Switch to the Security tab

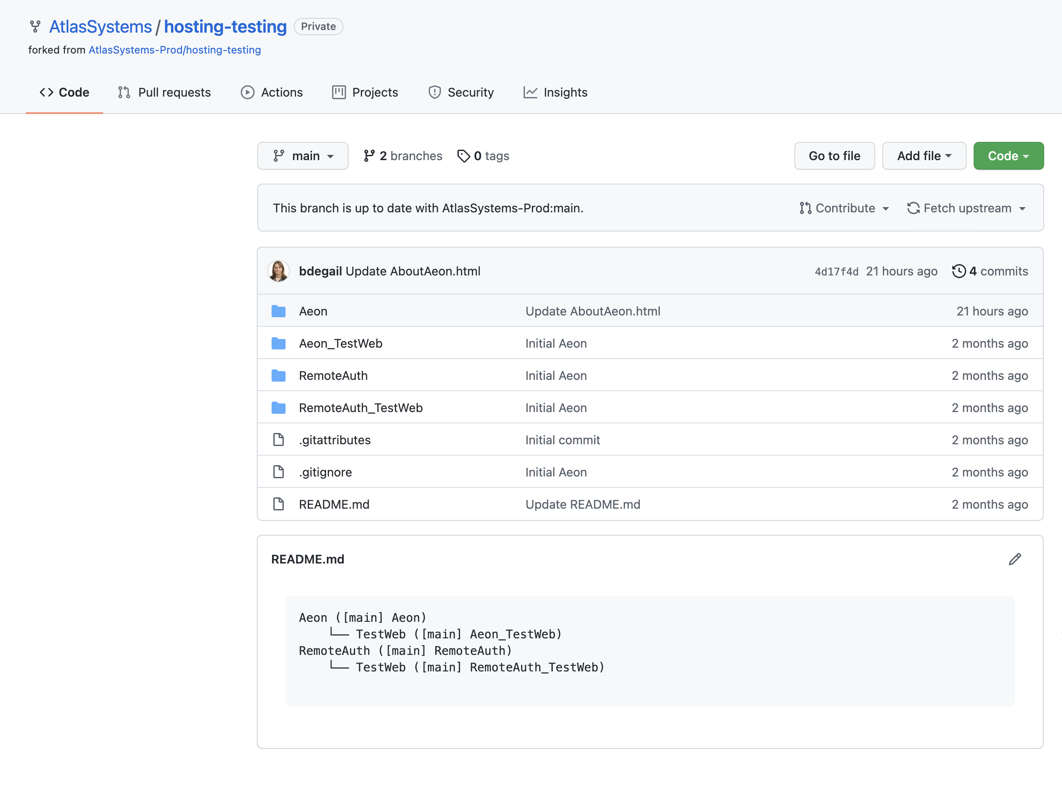460,92
